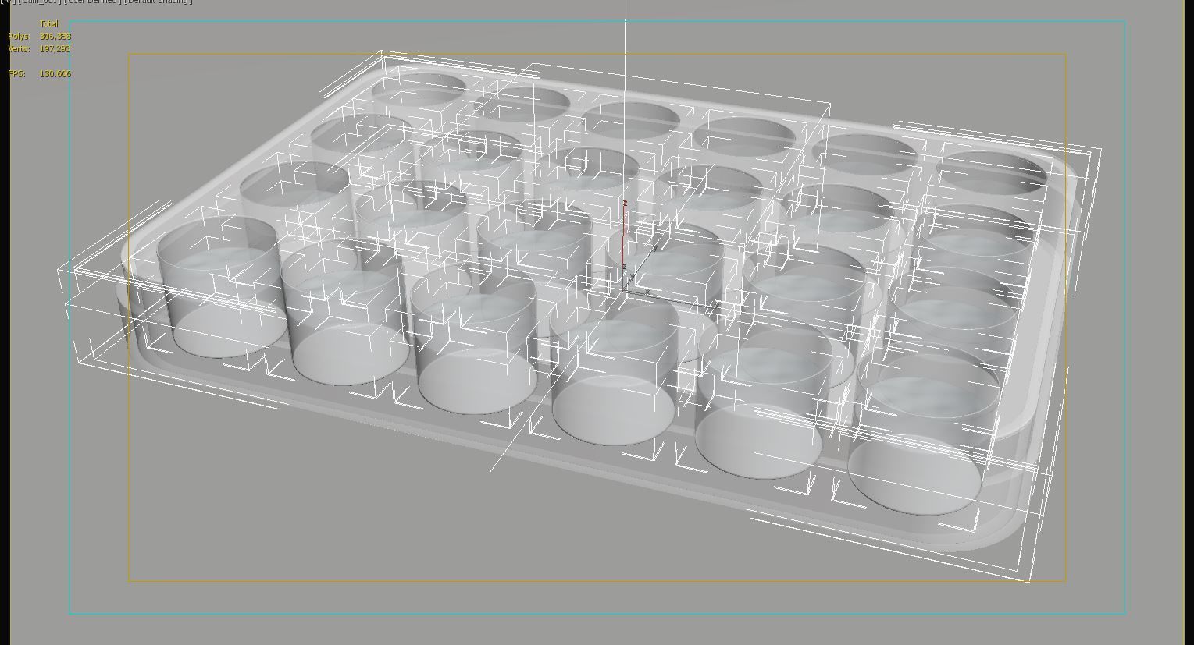Click the 'Polys:' statistics label
This screenshot has height=645, width=1194.
pos(20,36)
